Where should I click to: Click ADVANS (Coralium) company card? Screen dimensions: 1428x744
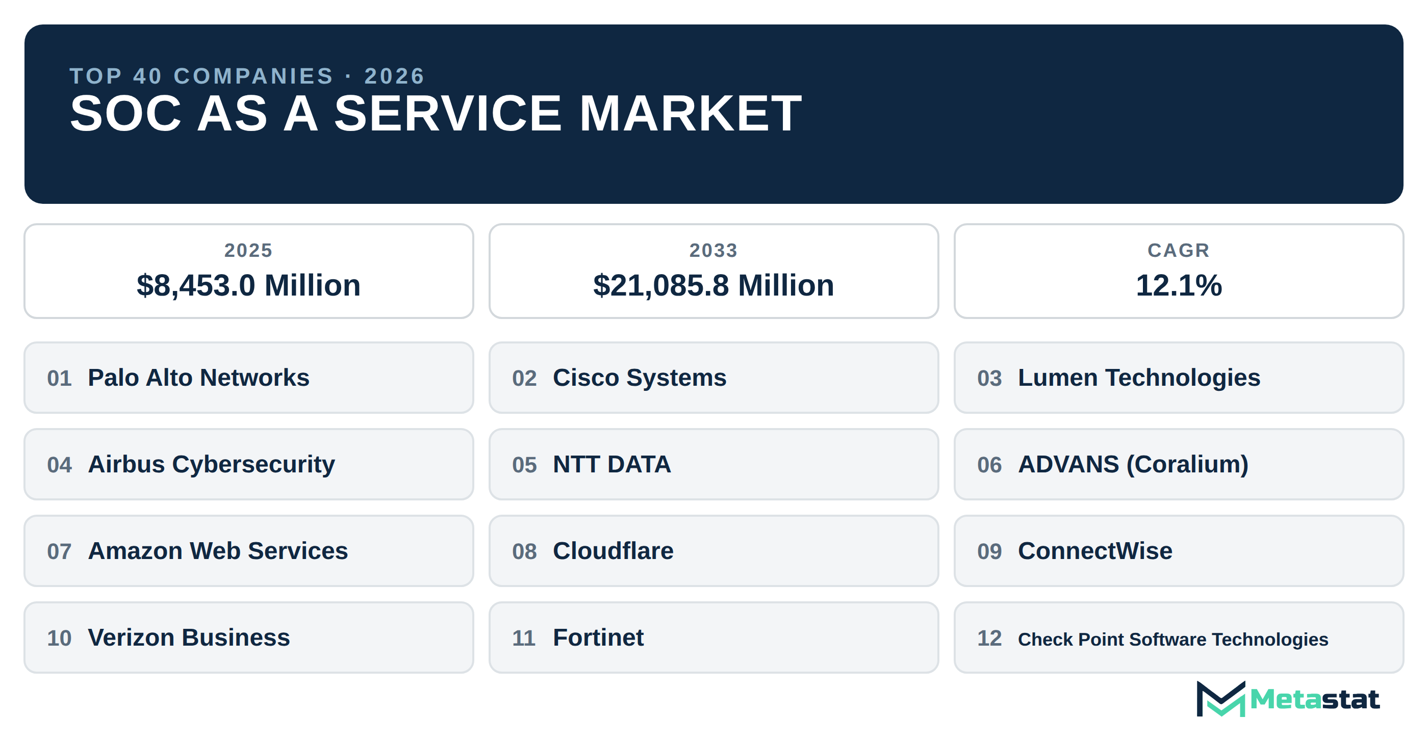[1179, 464]
